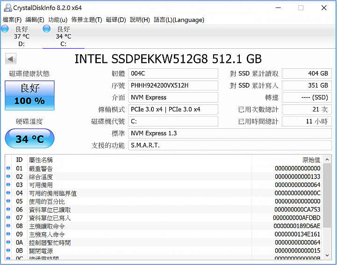Click status dot for attribute 04 可用的備用臨界值
This screenshot has height=265, width=337.
[8, 193]
